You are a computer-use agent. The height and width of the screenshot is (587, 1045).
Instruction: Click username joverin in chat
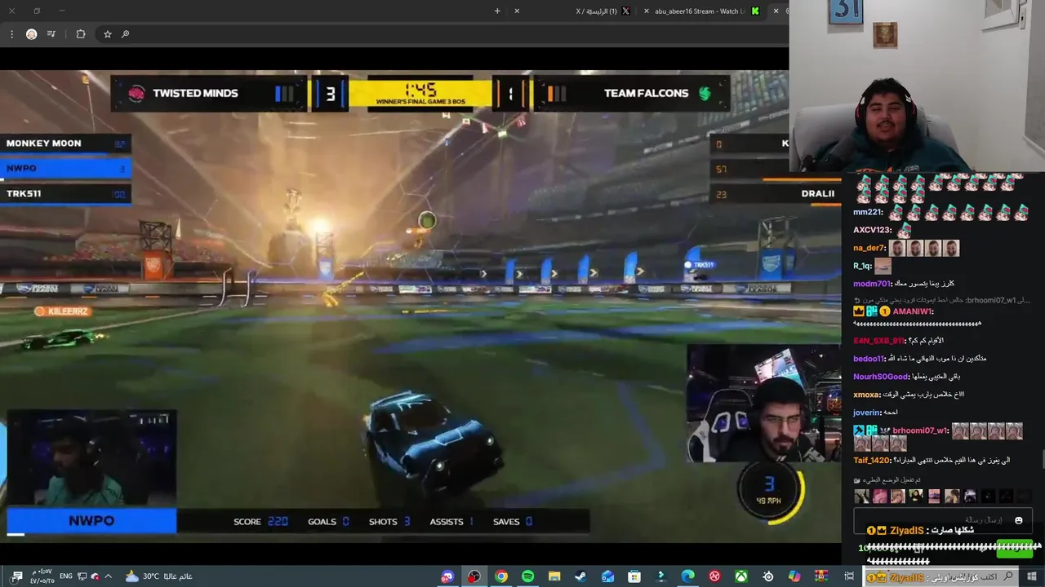click(x=867, y=413)
